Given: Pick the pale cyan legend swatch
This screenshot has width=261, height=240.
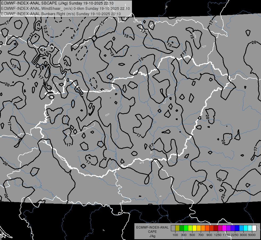Looking at the screenshot, I should (x=250, y=228).
